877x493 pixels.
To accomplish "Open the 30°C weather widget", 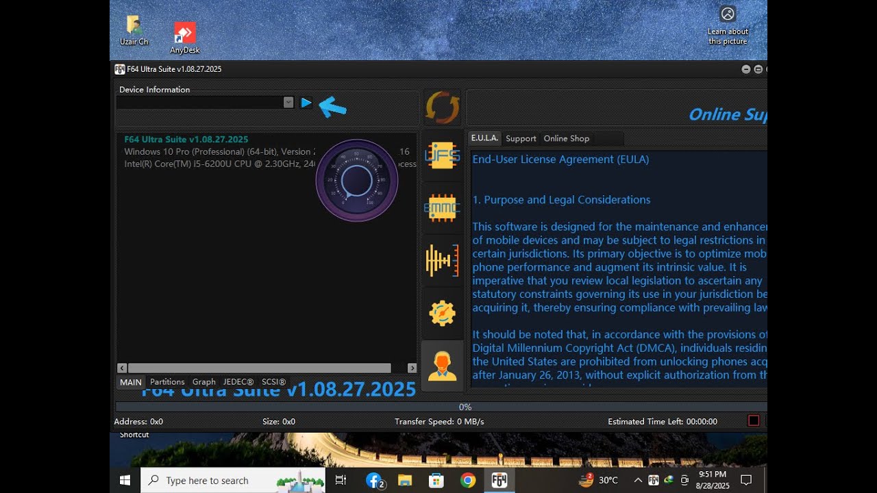I will click(x=598, y=481).
